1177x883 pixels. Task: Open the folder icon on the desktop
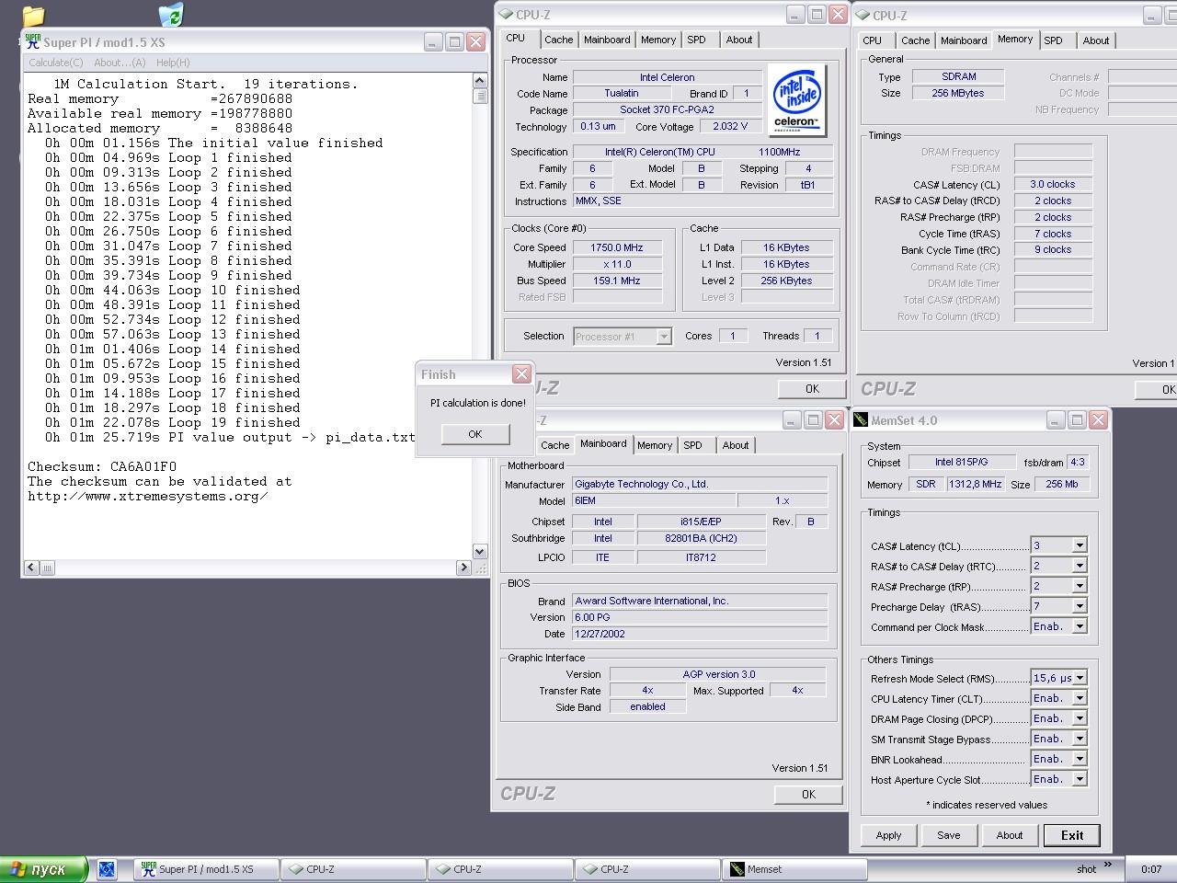pyautogui.click(x=33, y=15)
